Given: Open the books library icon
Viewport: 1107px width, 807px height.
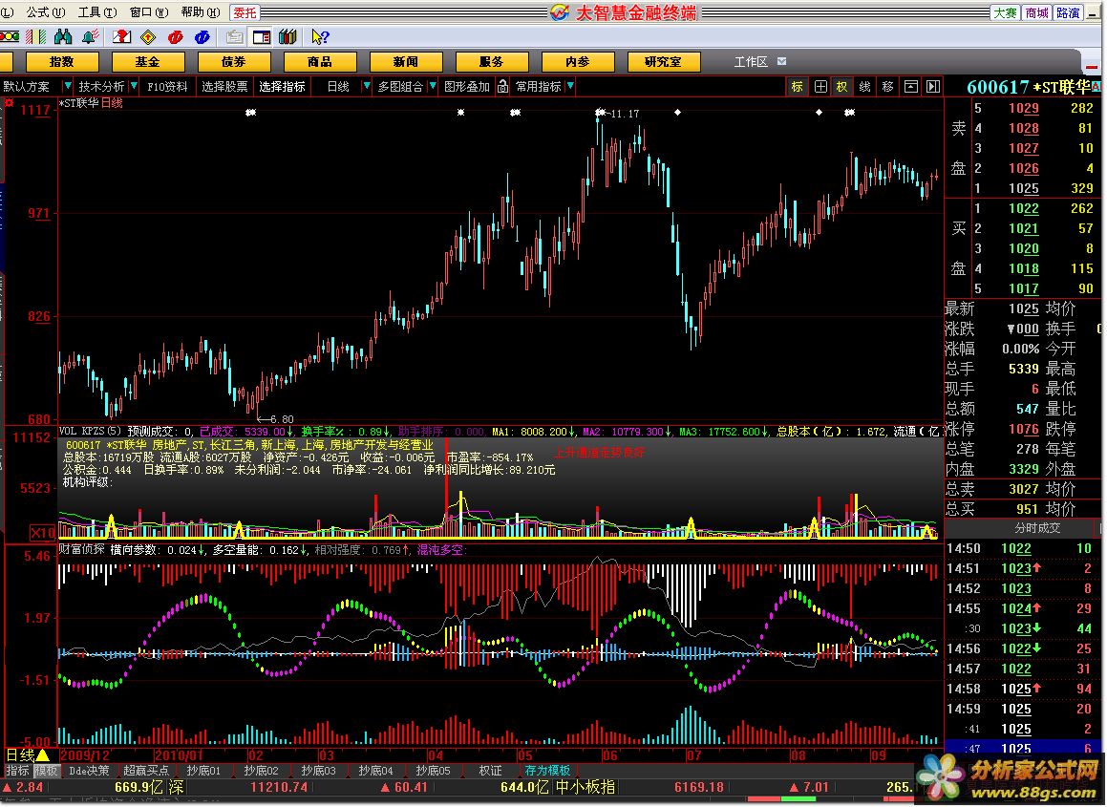Looking at the screenshot, I should (x=287, y=36).
